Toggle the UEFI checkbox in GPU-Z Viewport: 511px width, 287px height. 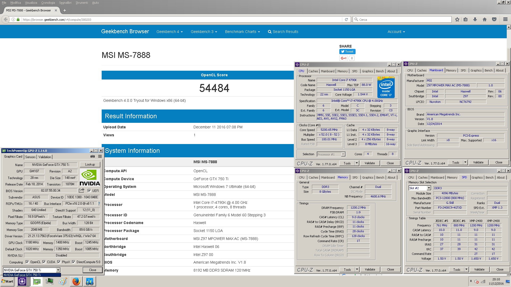[89, 191]
